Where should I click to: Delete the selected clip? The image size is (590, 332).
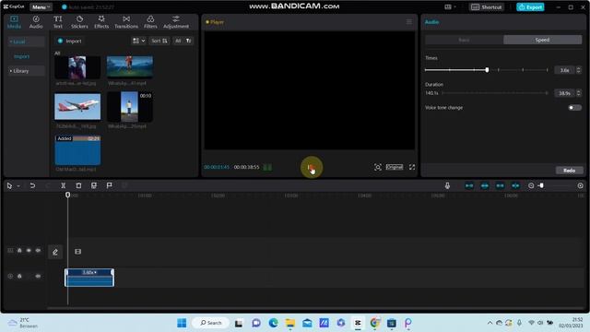click(78, 185)
